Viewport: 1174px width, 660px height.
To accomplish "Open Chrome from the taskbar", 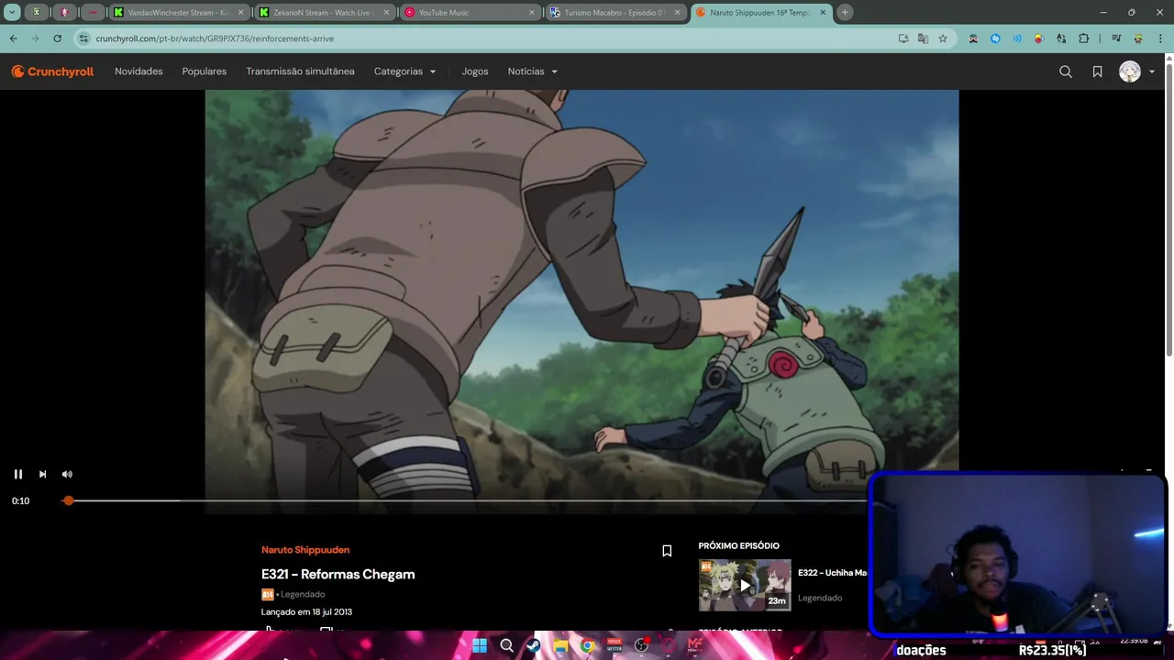I will pyautogui.click(x=587, y=645).
